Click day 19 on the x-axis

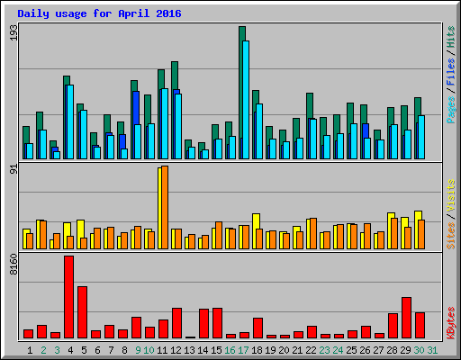270,350
